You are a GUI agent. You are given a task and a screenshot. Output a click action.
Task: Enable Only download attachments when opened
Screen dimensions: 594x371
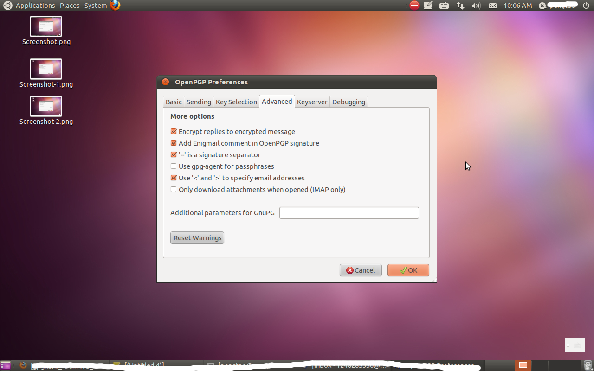tap(258, 190)
